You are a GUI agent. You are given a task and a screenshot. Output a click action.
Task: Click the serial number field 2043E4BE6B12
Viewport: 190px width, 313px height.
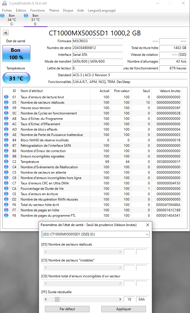[x=97, y=48]
